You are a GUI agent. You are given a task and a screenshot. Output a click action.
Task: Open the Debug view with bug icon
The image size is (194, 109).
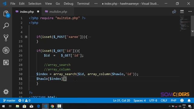click(6, 50)
